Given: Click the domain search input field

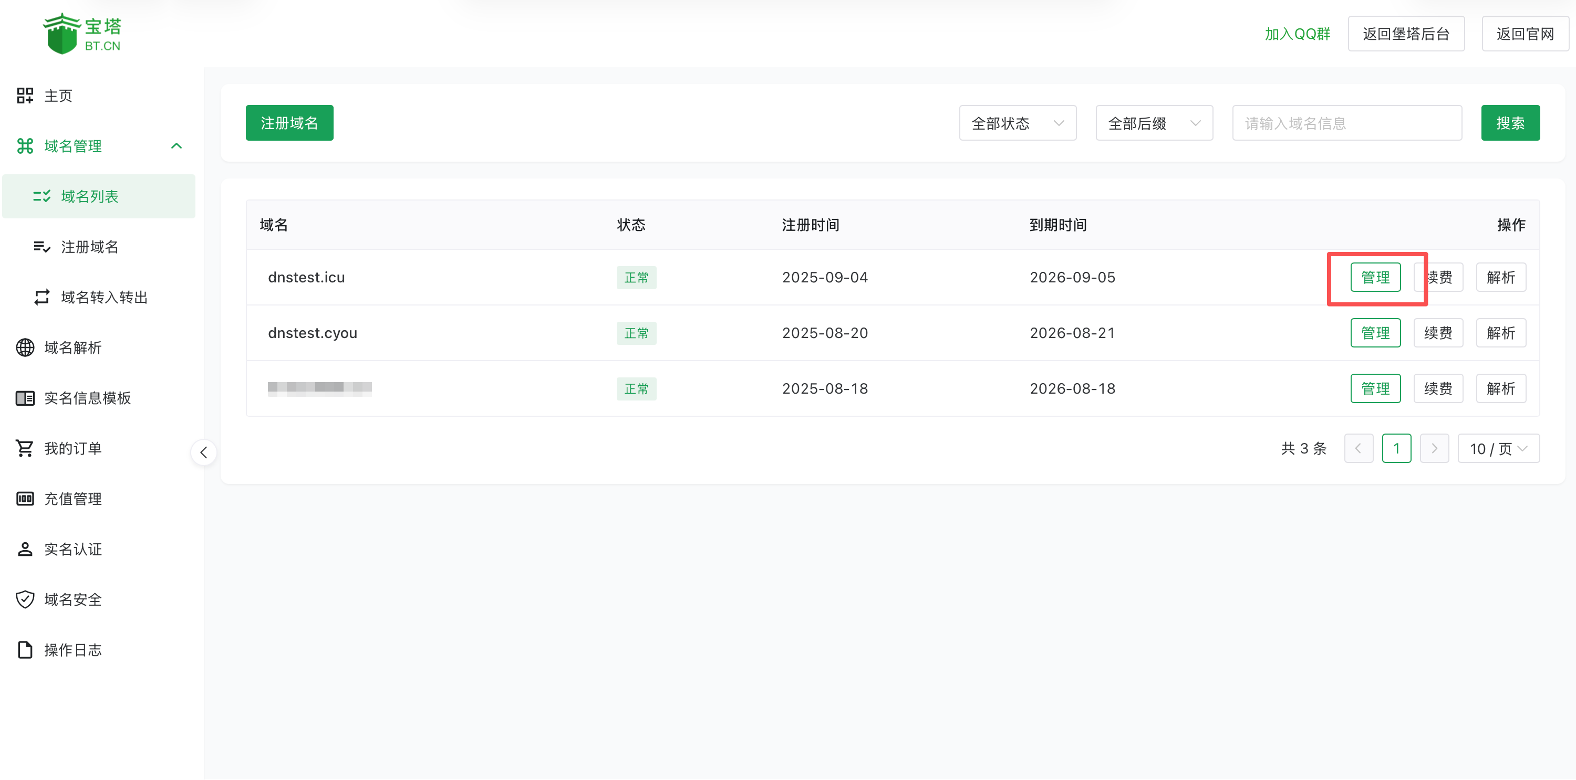Looking at the screenshot, I should tap(1346, 123).
